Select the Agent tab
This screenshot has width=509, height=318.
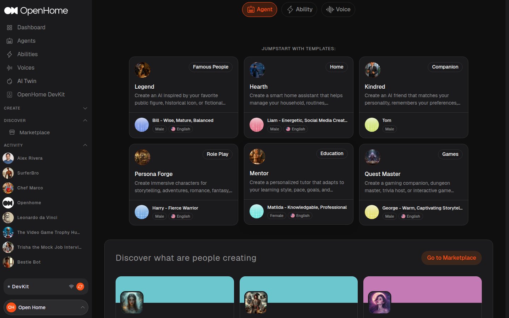point(259,10)
